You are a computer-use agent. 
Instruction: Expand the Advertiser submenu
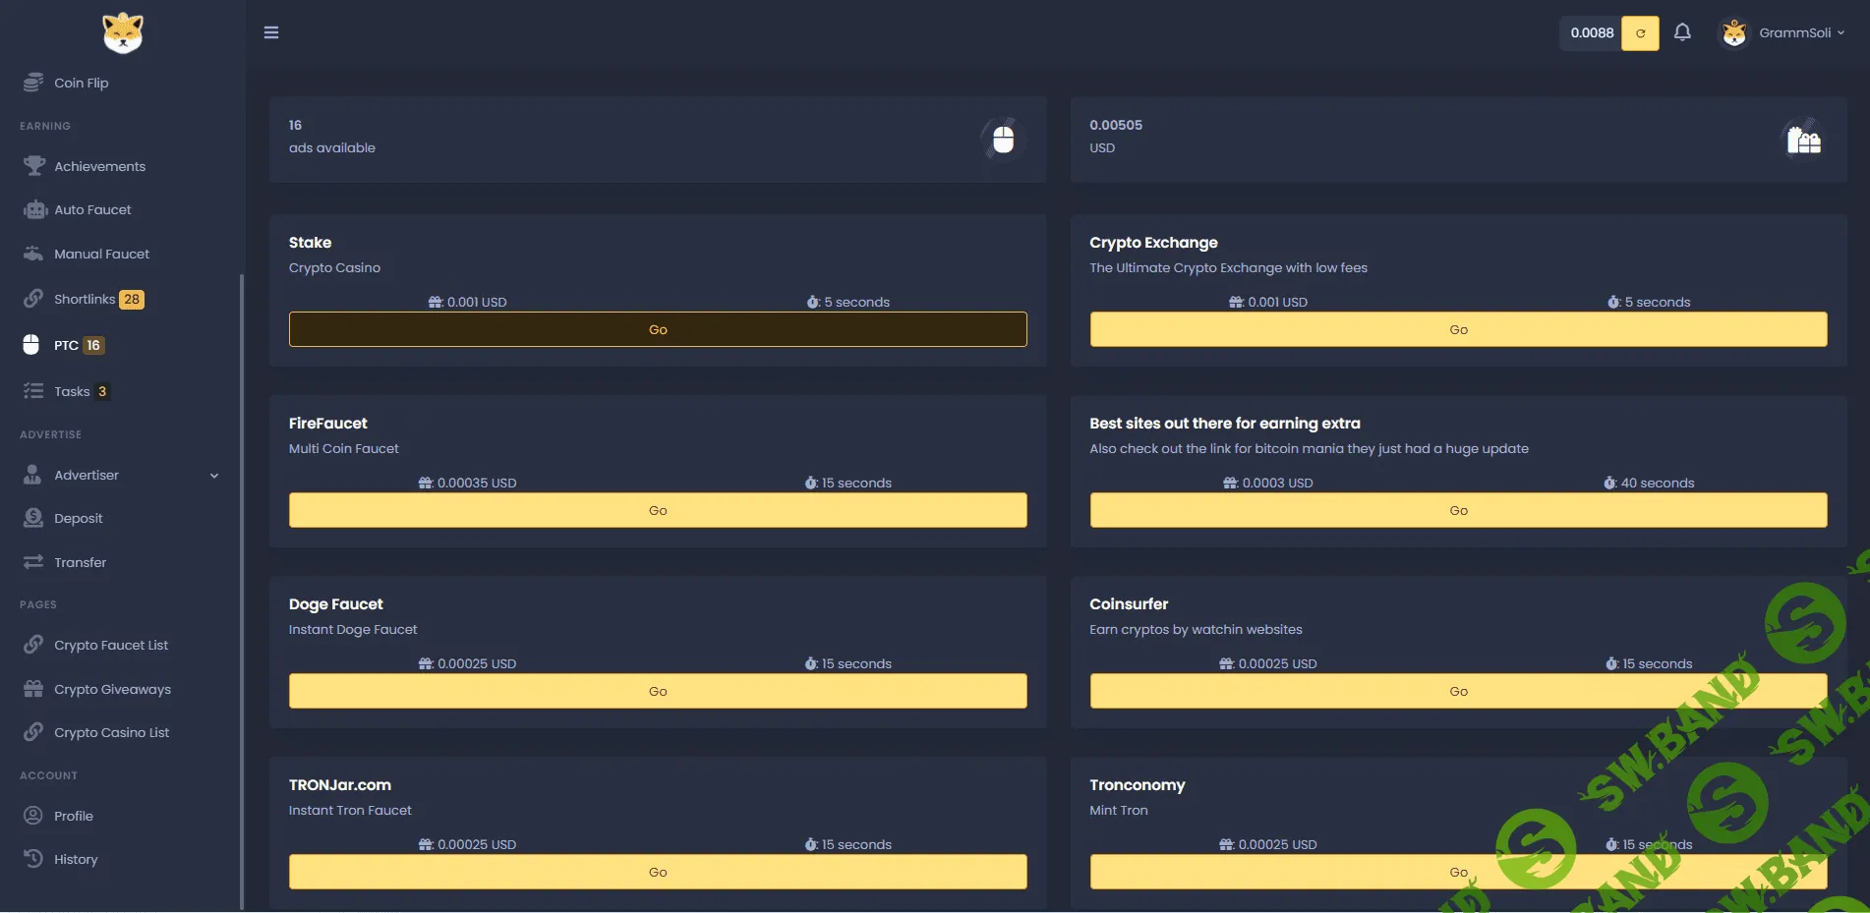tap(214, 476)
